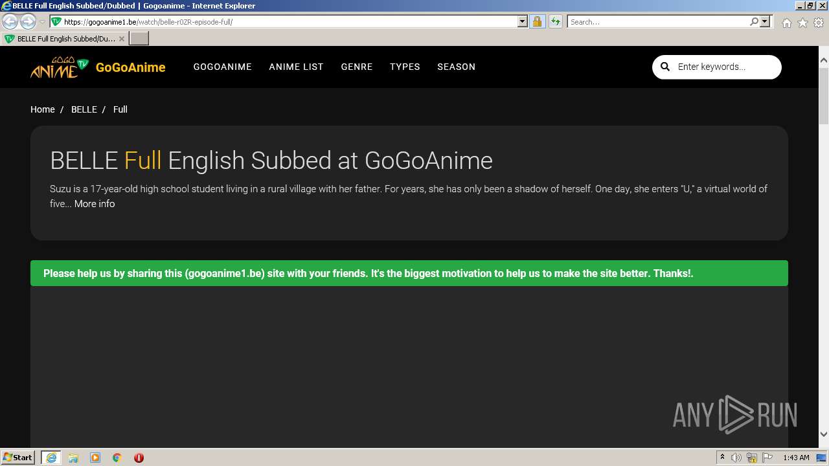829x466 pixels.
Task: Click the video player area
Action: coord(409,366)
